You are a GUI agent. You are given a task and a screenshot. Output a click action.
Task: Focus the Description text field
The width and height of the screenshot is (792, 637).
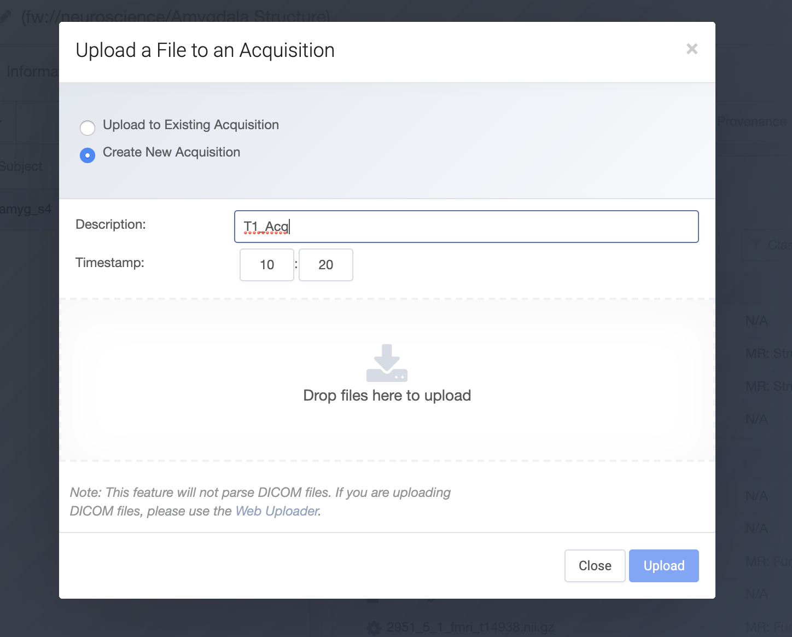pos(467,227)
